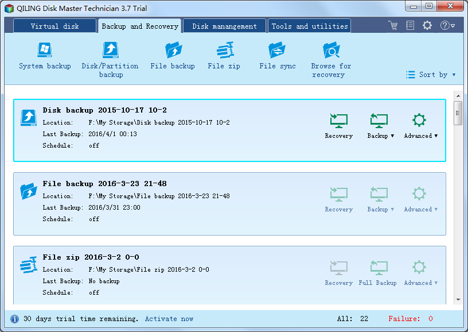Click Recovery for Disk backup 2015-10-17
The height and width of the screenshot is (332, 468).
coord(339,126)
